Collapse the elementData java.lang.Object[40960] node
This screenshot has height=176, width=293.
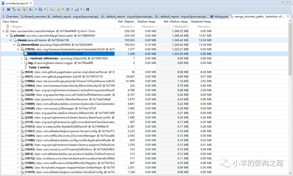[15, 45]
